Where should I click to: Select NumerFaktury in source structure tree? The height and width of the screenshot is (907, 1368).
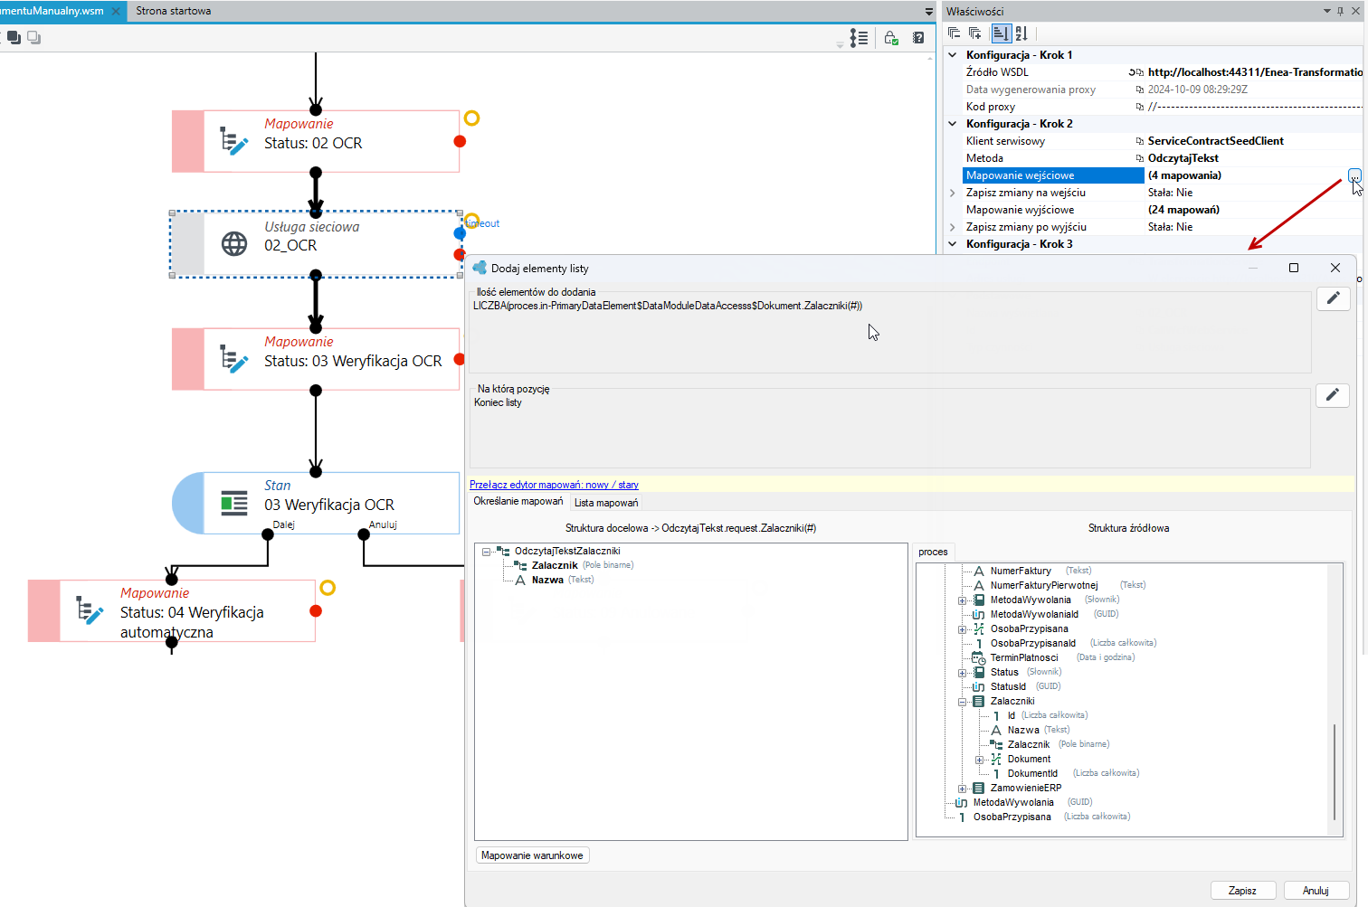click(1021, 572)
